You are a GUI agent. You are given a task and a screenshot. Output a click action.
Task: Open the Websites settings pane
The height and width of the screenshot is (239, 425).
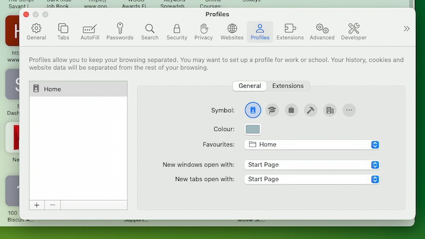pos(232,32)
